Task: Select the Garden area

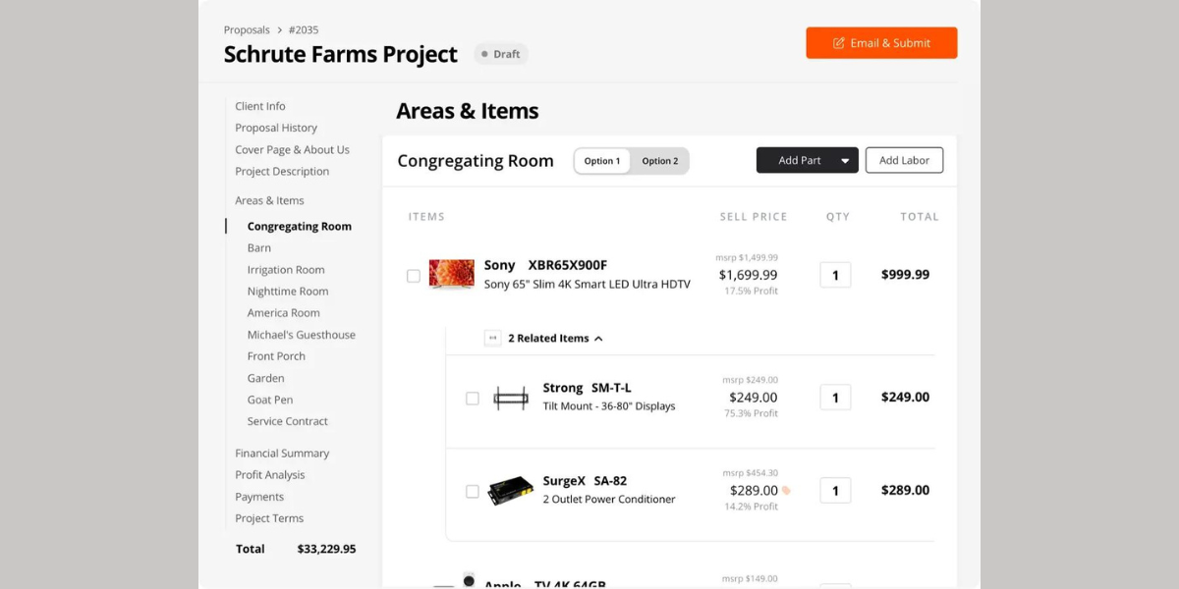Action: click(x=266, y=377)
